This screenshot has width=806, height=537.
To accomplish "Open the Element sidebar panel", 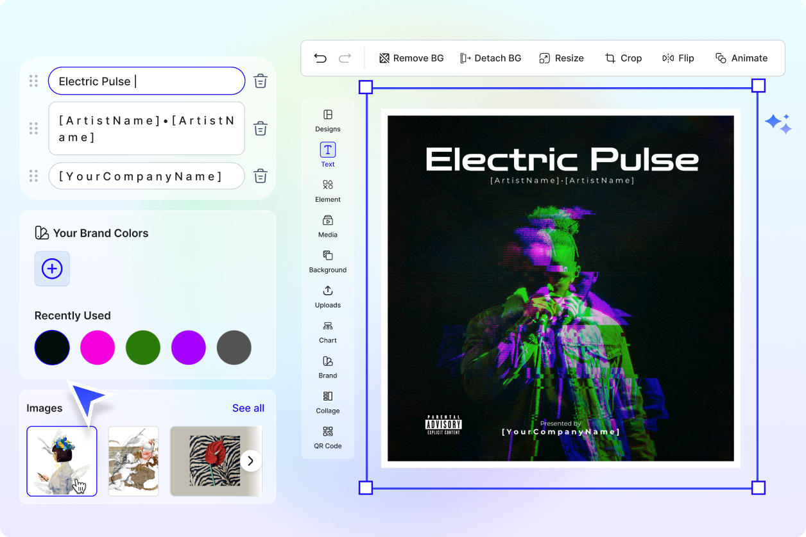I will coord(328,191).
